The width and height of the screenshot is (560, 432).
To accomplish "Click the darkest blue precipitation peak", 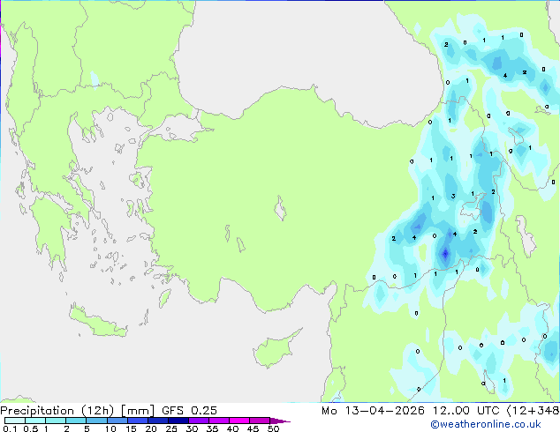I will pyautogui.click(x=445, y=254).
